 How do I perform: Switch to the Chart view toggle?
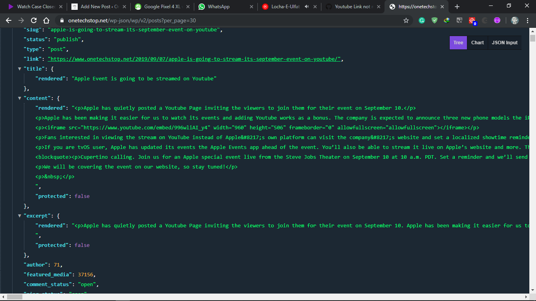477,43
